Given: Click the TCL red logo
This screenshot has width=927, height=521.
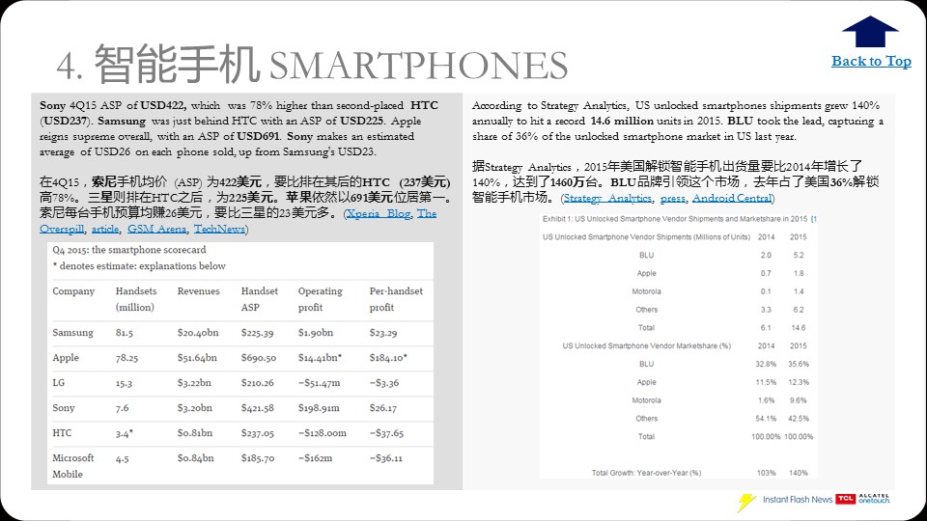Looking at the screenshot, I should tap(846, 499).
